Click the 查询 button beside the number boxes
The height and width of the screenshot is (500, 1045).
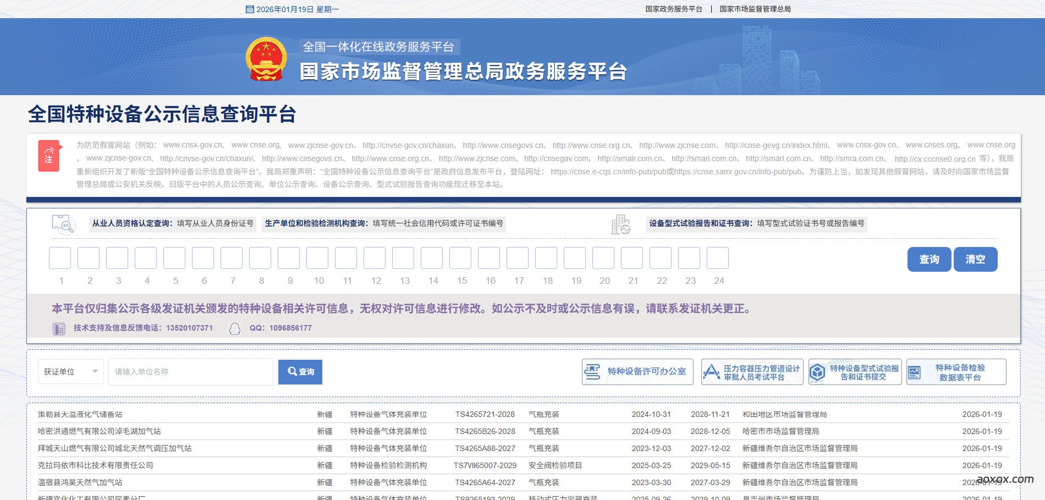click(929, 259)
